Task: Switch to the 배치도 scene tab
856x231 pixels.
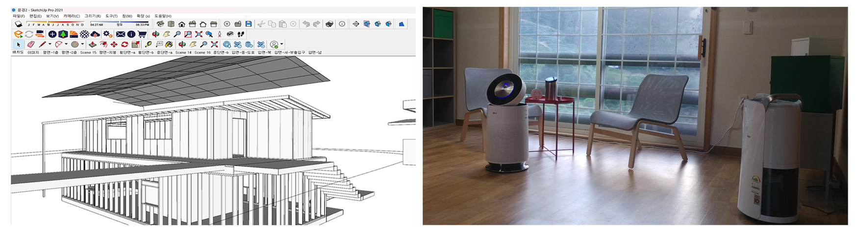Action: 18,52
